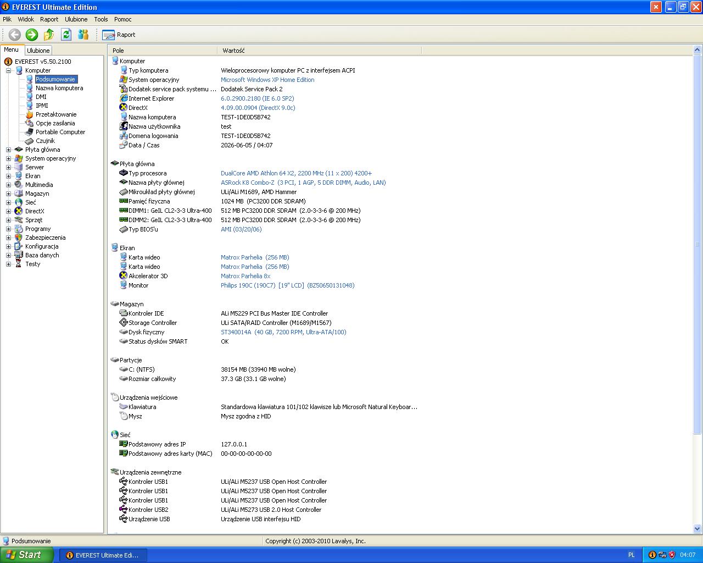Select the Podsumowanie tree item

(x=55, y=79)
